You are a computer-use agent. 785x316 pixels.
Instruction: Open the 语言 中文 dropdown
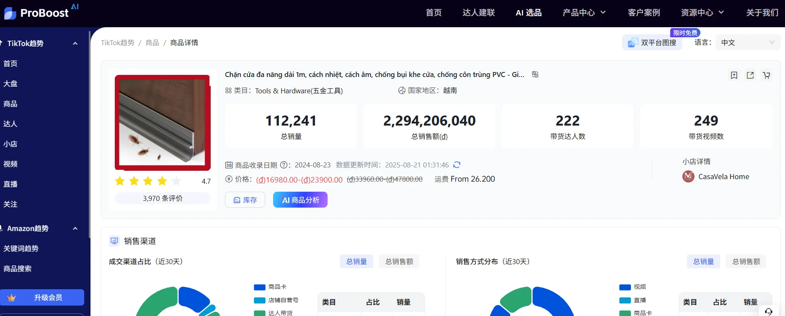click(x=748, y=42)
